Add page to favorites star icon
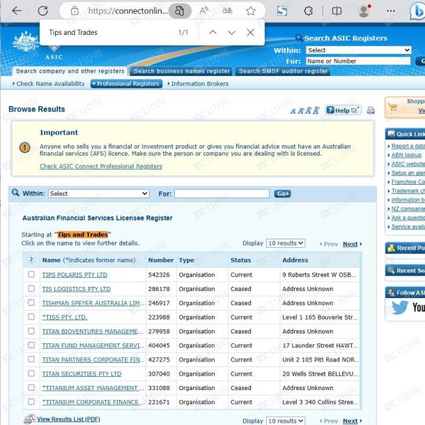The width and height of the screenshot is (425, 425). [250, 11]
